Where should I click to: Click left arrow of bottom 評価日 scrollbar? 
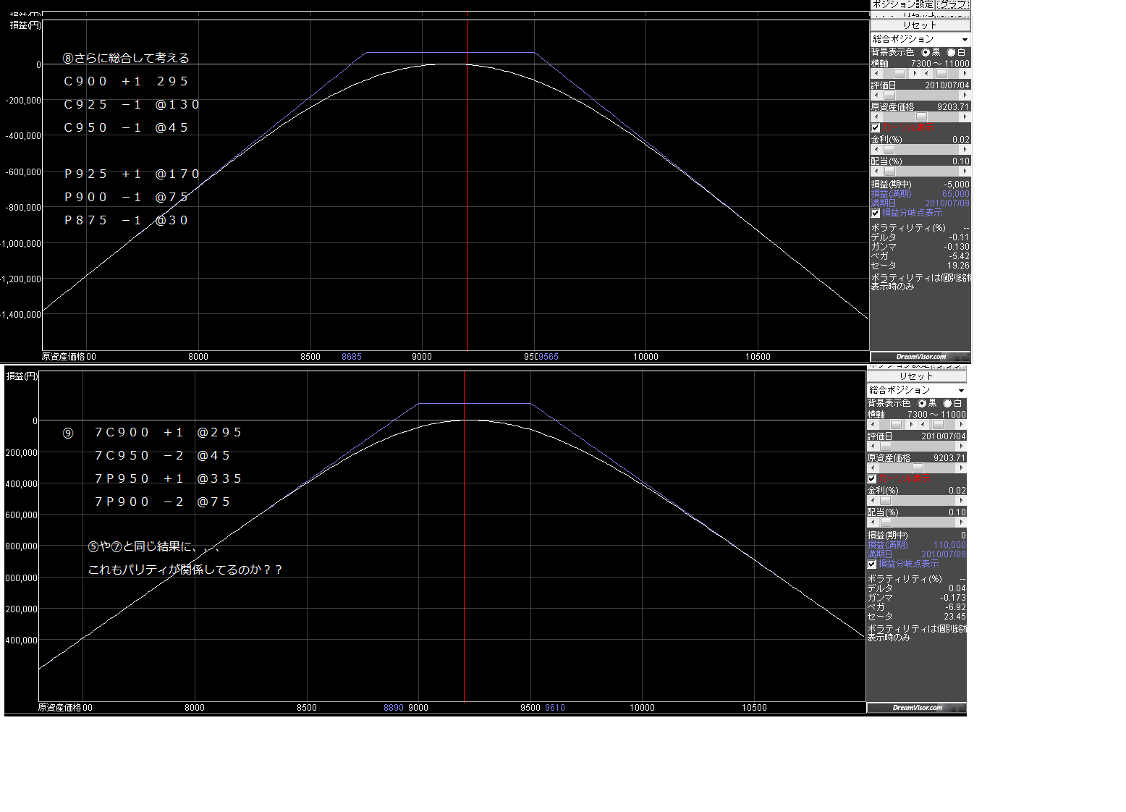point(873,447)
